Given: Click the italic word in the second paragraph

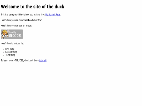Looking at the screenshot, I should (x=35, y=20).
